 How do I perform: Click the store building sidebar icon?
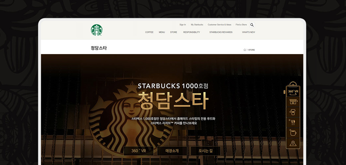click(293, 102)
